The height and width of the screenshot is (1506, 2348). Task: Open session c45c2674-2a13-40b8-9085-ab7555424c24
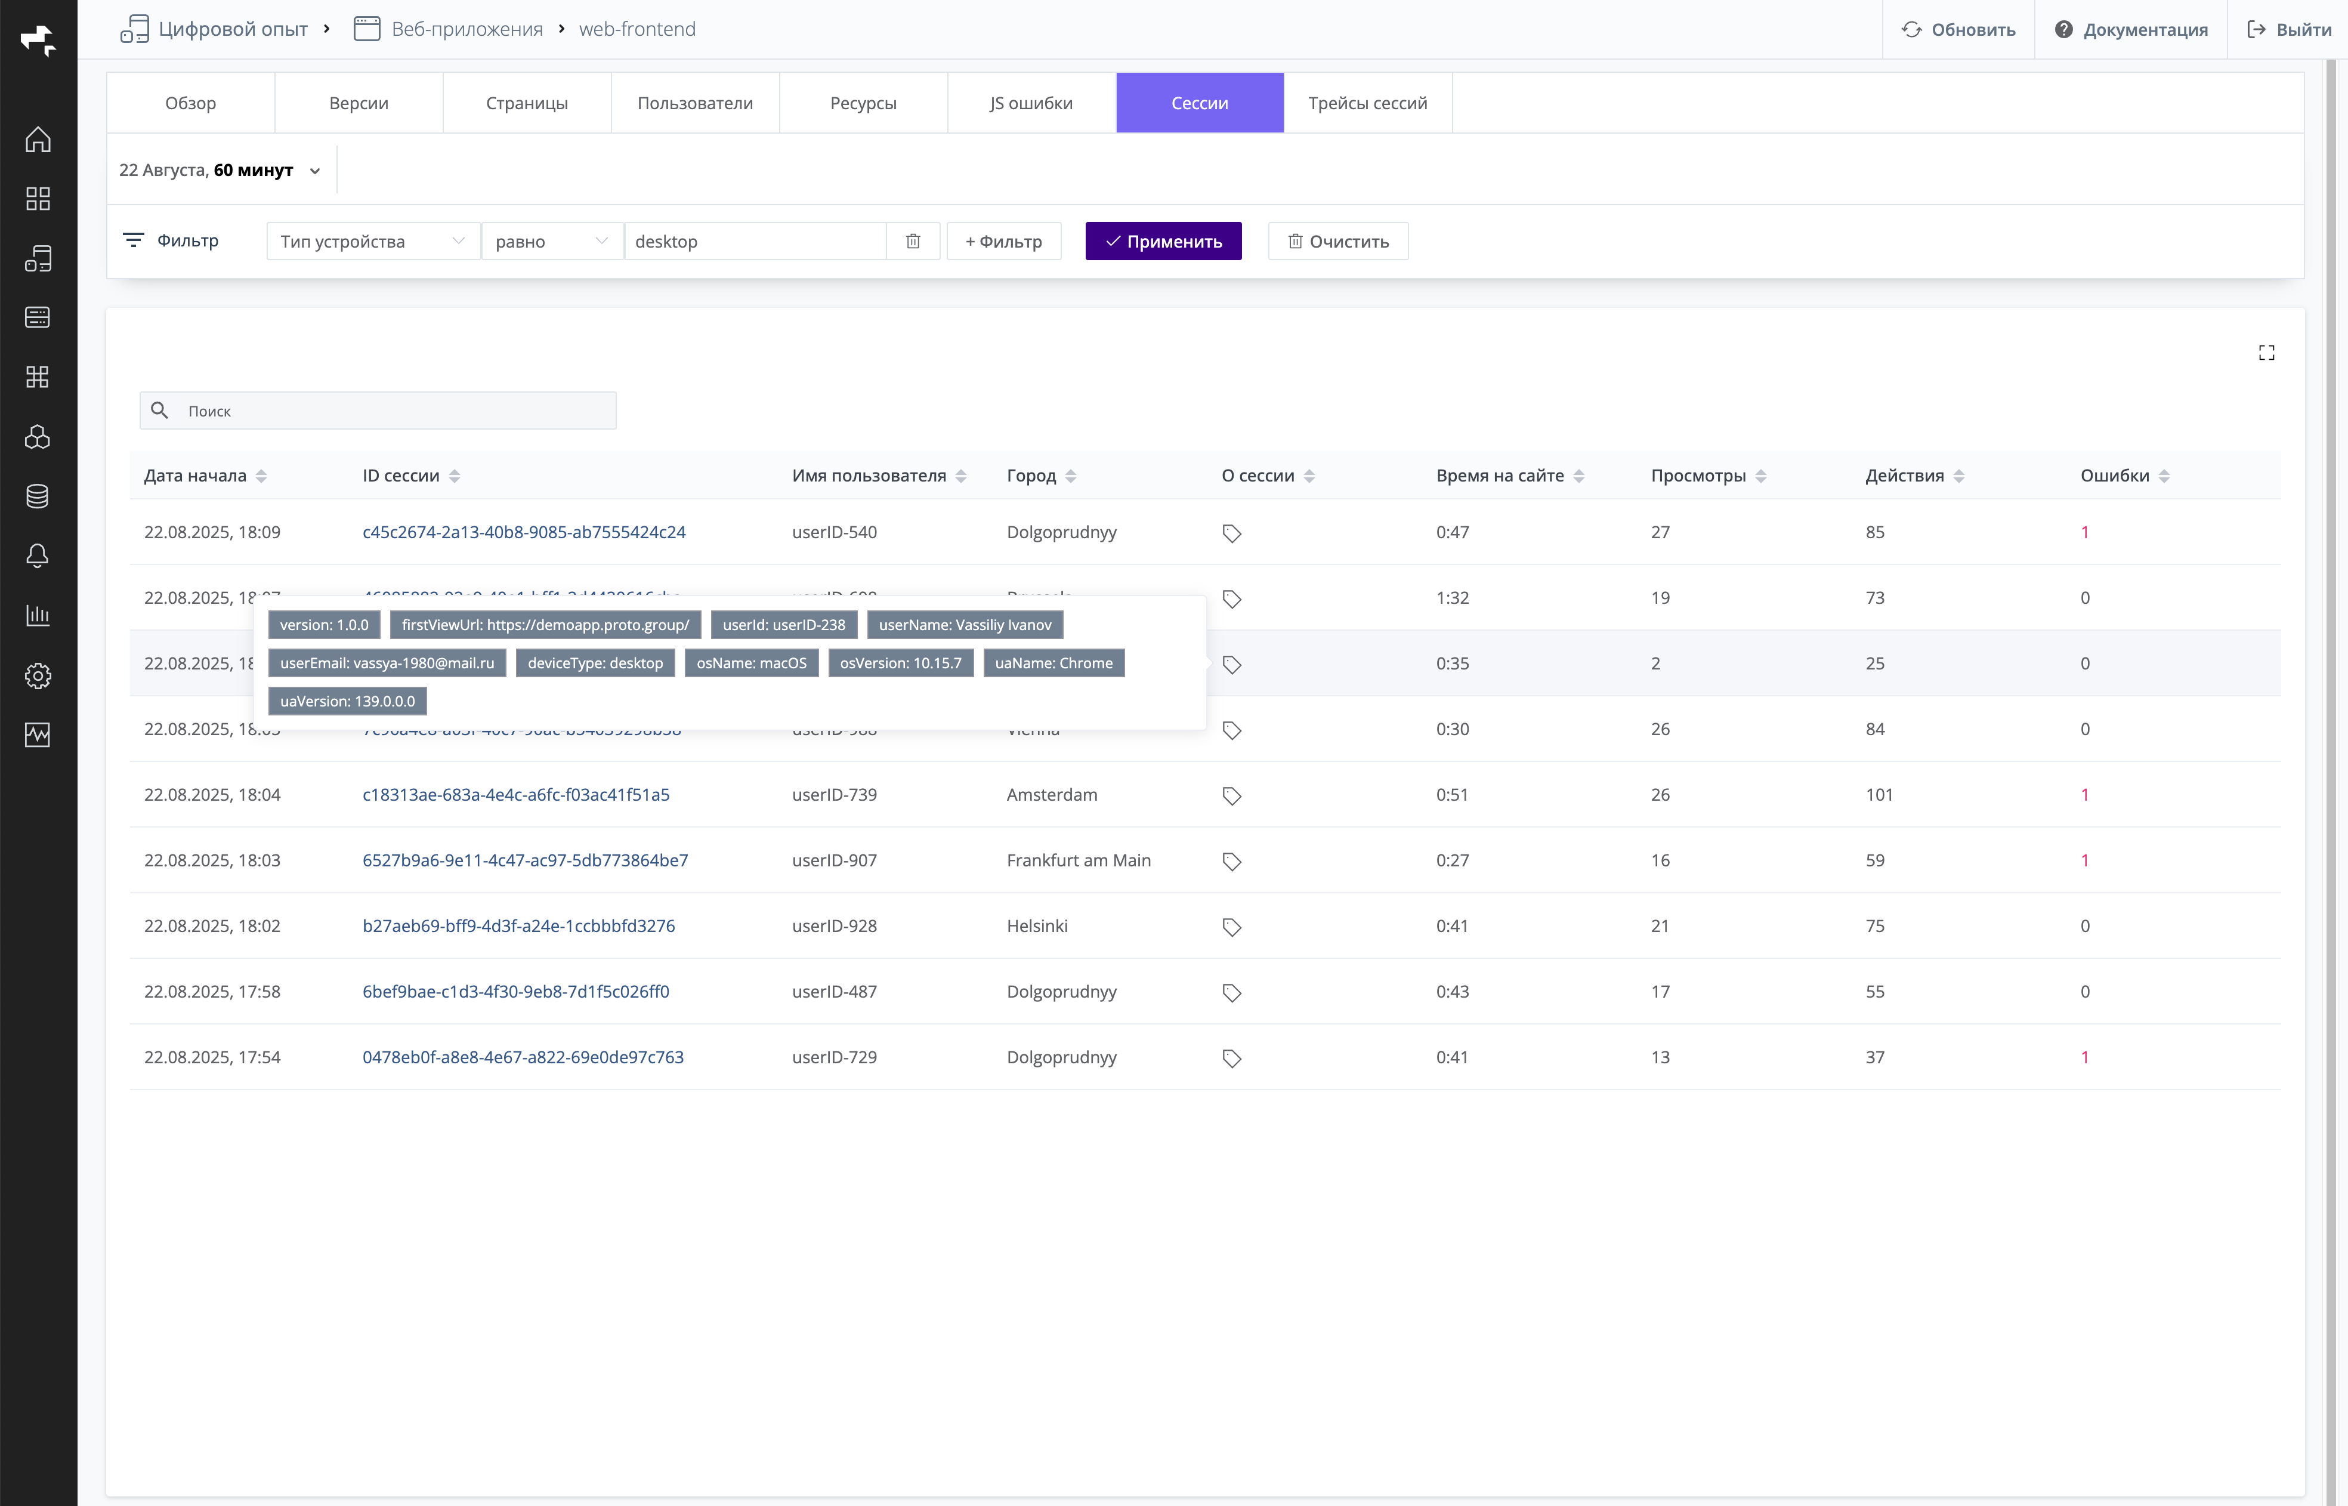point(524,532)
